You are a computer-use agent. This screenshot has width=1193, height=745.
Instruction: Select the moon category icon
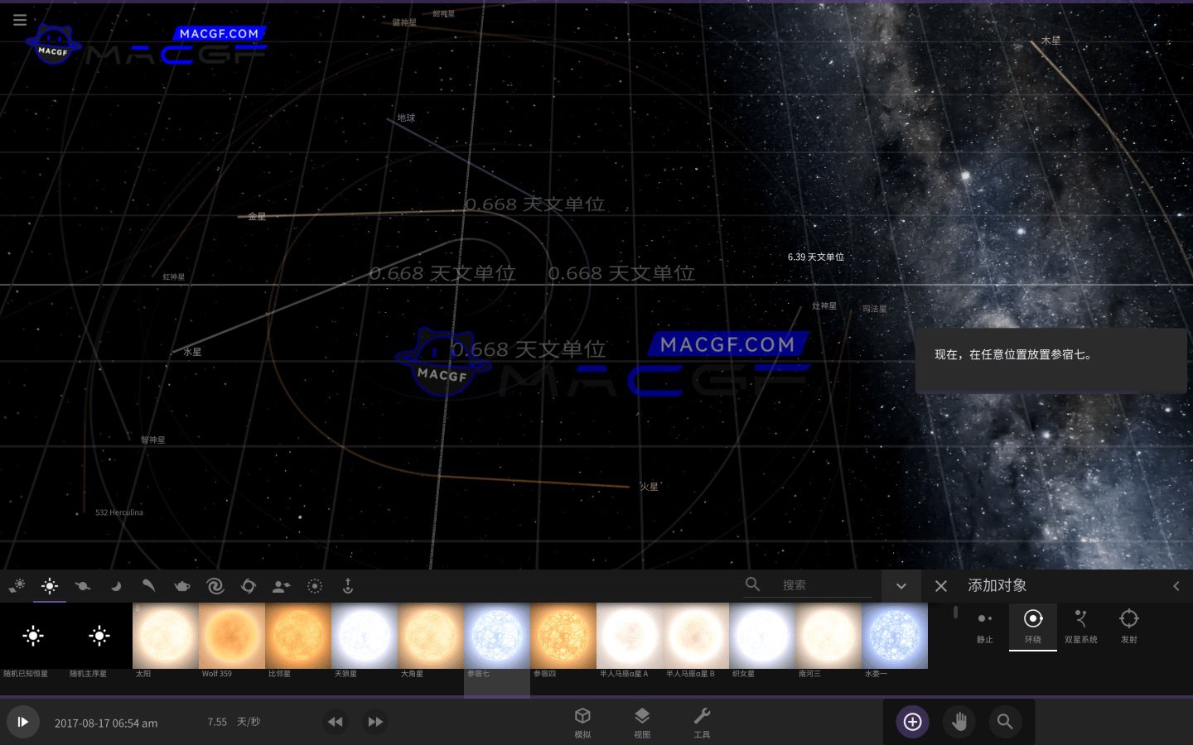click(x=116, y=586)
